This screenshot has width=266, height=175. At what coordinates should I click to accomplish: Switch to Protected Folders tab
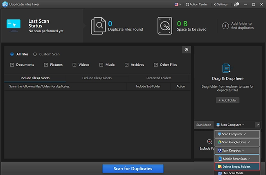click(159, 78)
